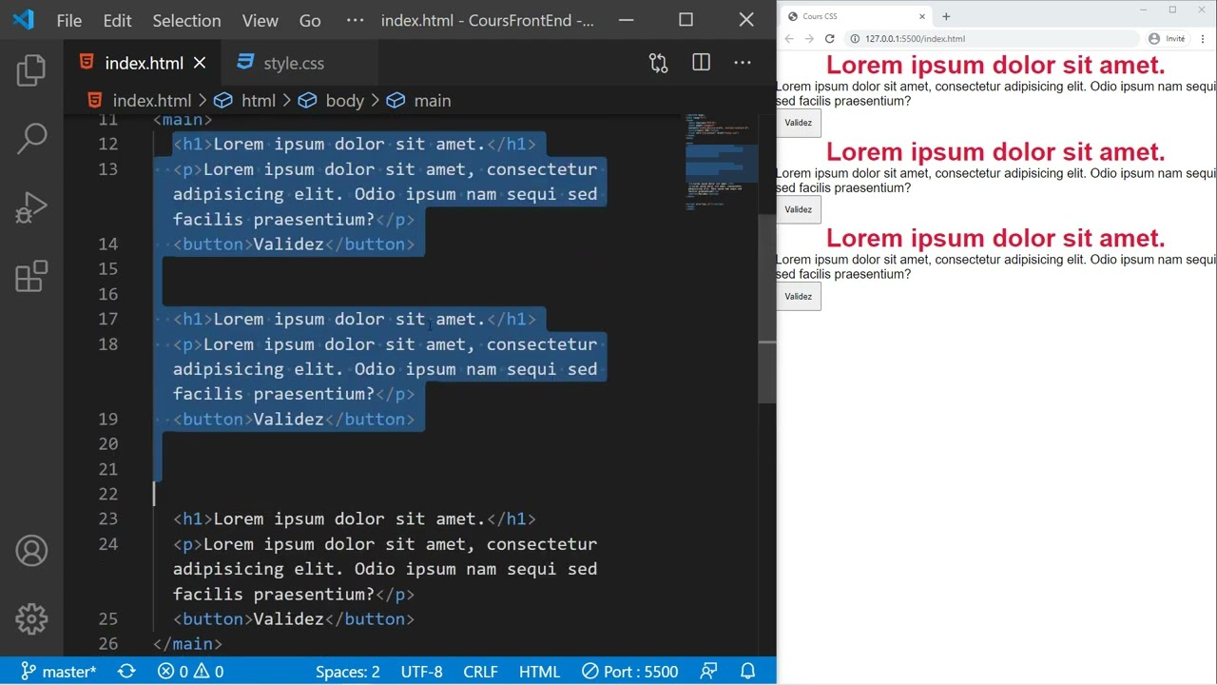This screenshot has height=685, width=1217.
Task: Change indentation via Spaces: 2
Action: pyautogui.click(x=347, y=672)
